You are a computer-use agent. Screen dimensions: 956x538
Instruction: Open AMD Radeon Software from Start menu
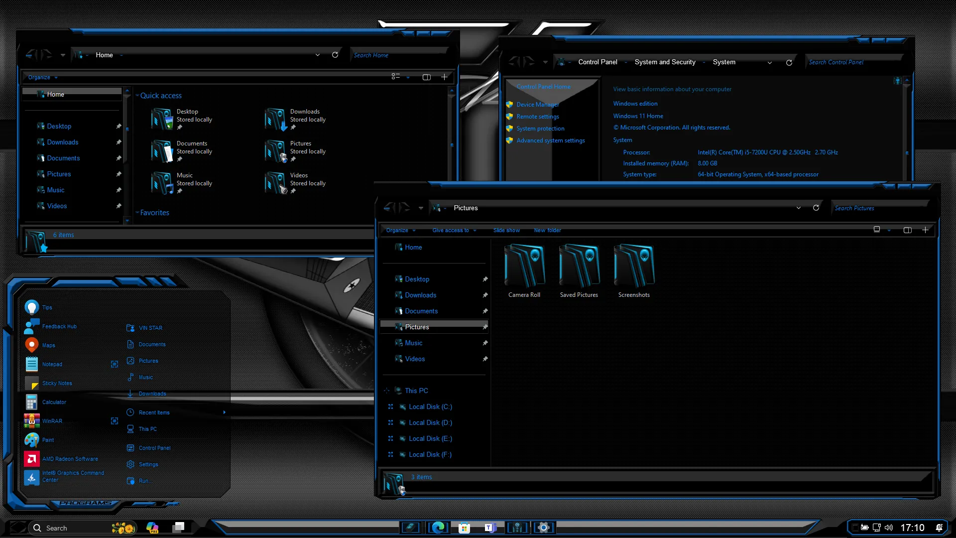pos(70,459)
